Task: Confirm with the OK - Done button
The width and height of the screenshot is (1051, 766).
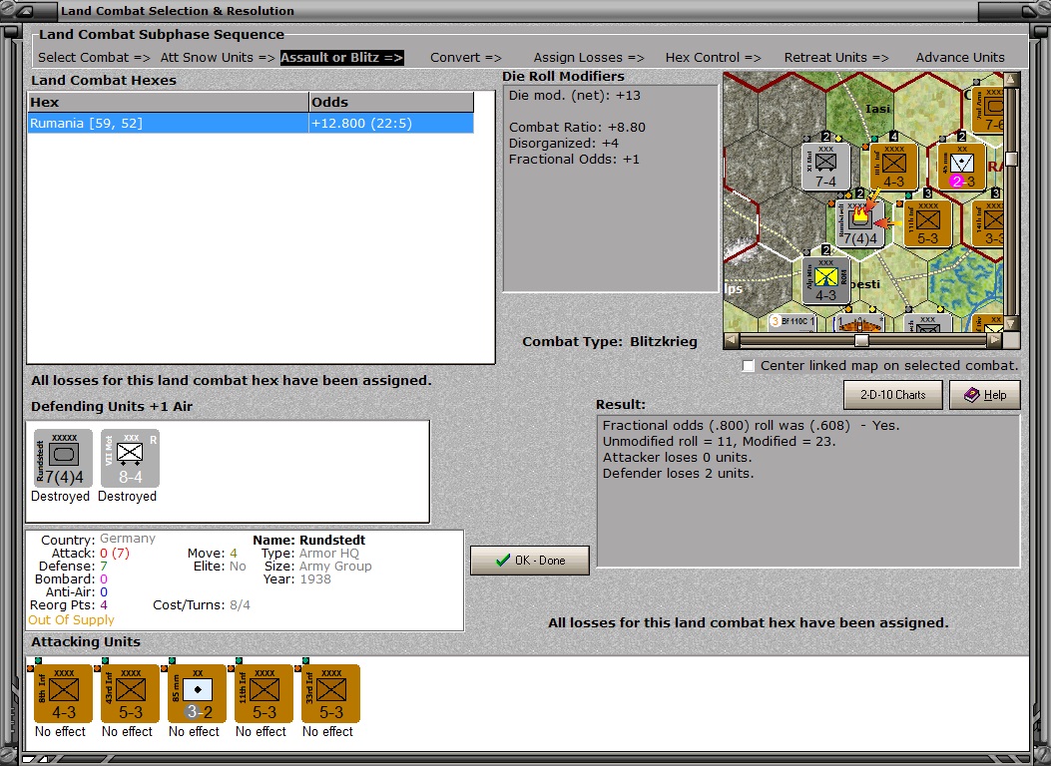Action: [530, 561]
